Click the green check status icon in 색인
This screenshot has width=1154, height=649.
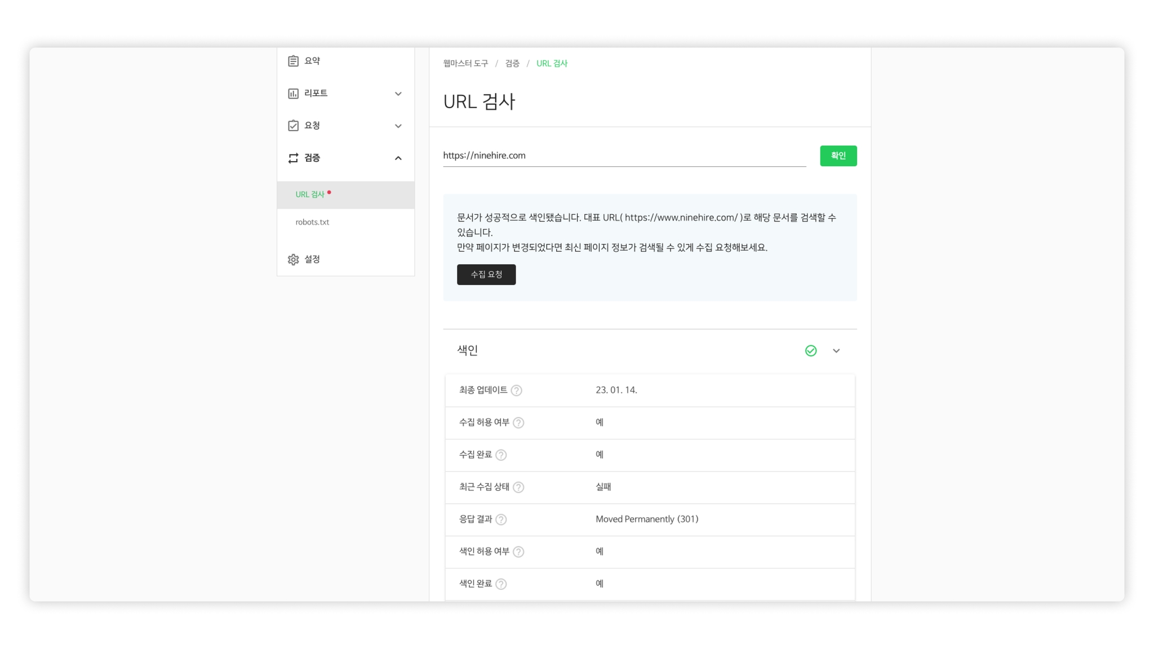click(810, 351)
